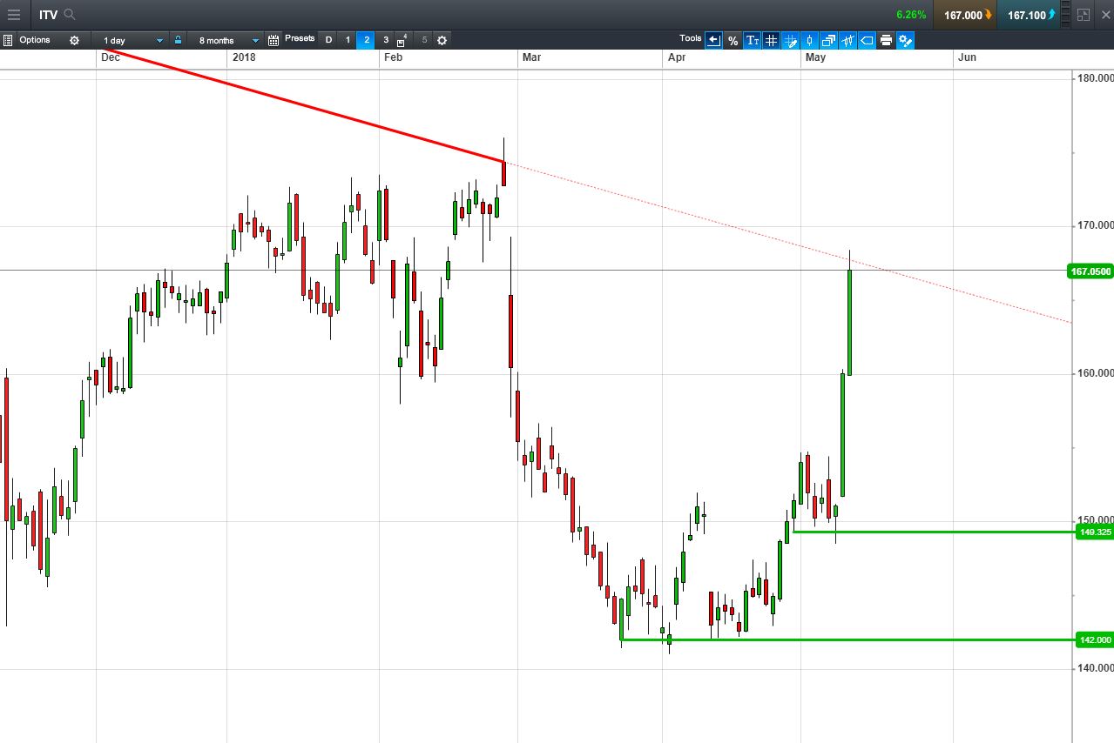Toggle chart gridlines
This screenshot has height=743, width=1114.
[771, 40]
